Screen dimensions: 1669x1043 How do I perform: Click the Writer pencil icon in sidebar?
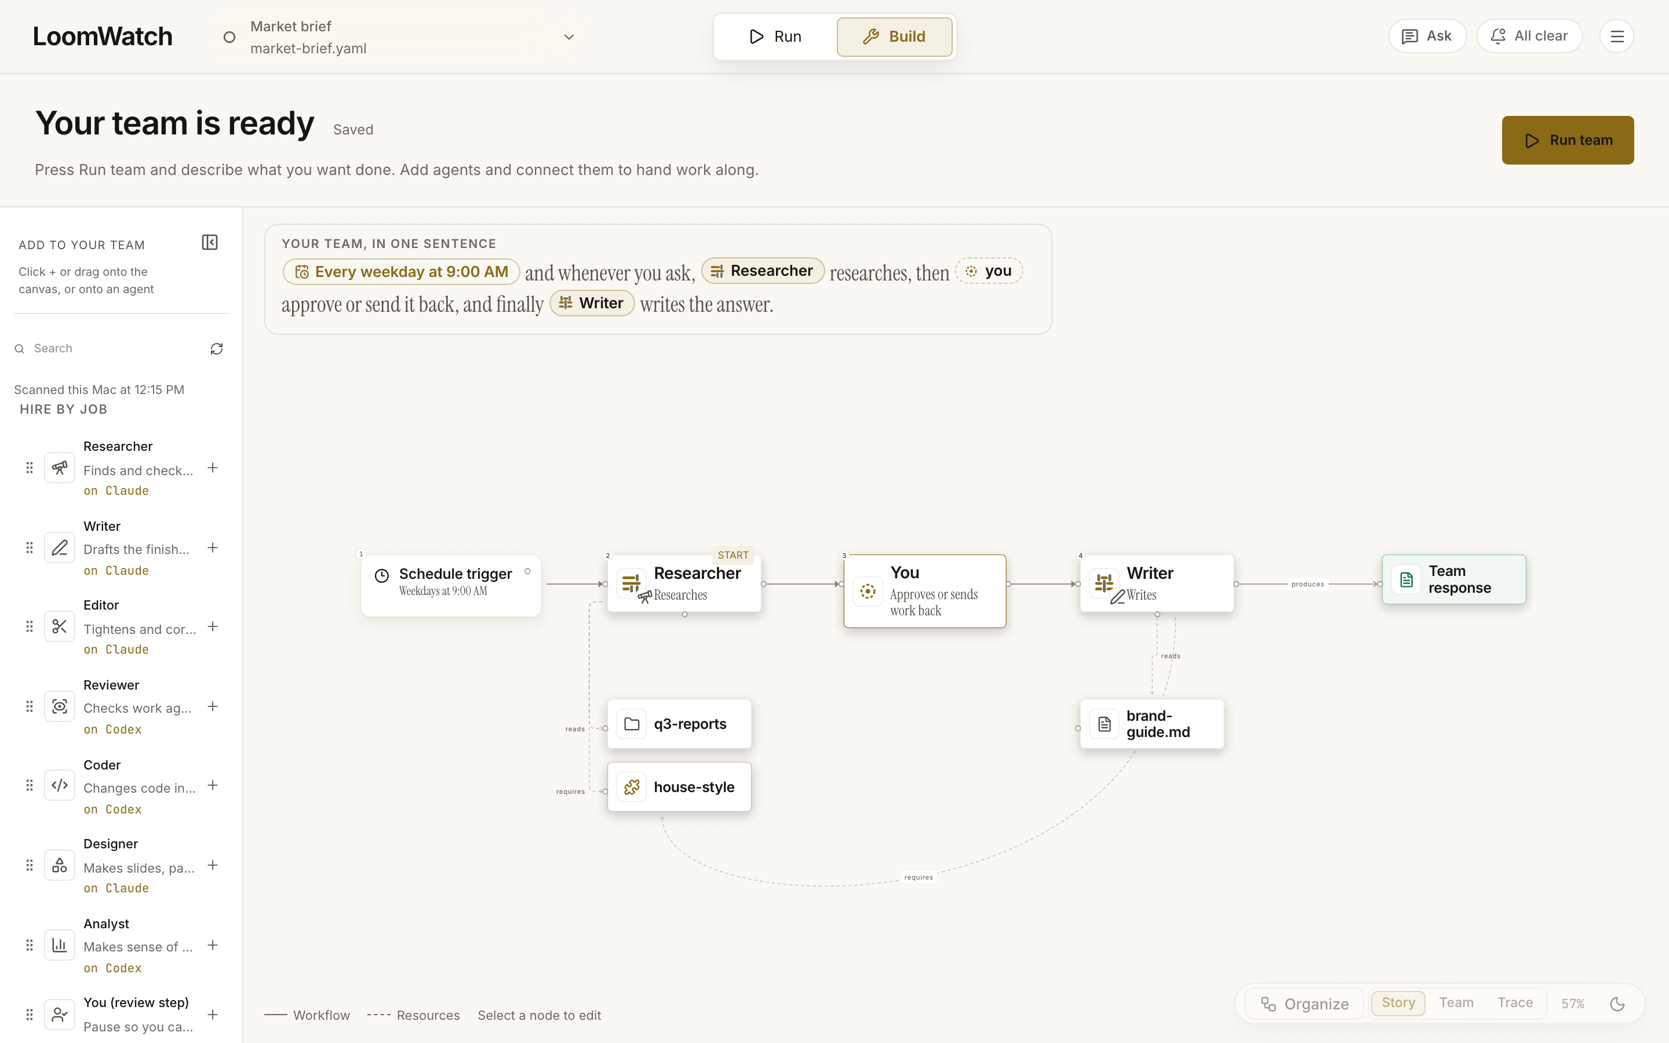(60, 548)
